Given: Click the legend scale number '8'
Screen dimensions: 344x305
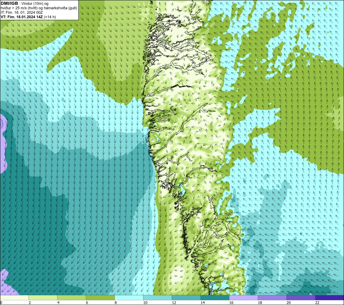Looking at the screenshot, I should pos(116,303).
